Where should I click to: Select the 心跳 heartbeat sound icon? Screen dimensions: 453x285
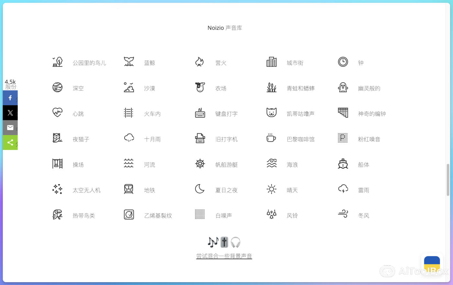point(57,113)
